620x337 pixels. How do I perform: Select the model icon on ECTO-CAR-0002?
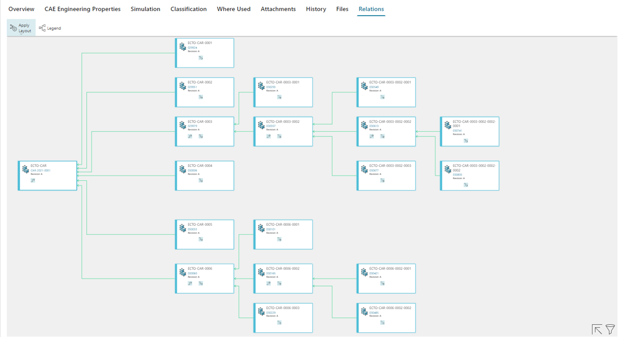[x=183, y=86]
